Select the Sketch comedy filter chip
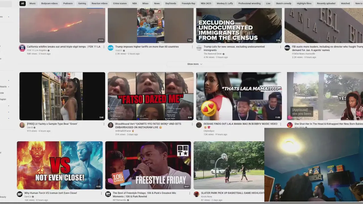This screenshot has width=363, height=204. coord(284,3)
